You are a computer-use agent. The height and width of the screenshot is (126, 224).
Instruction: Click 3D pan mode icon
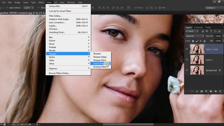pyautogui.click(x=156, y=8)
